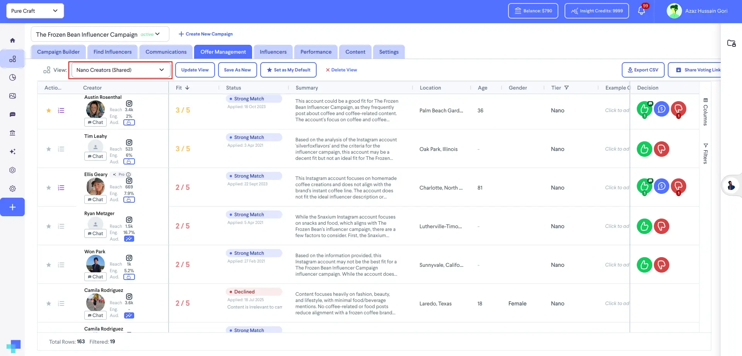This screenshot has width=742, height=356.
Task: Click the Update View button
Action: [x=195, y=70]
